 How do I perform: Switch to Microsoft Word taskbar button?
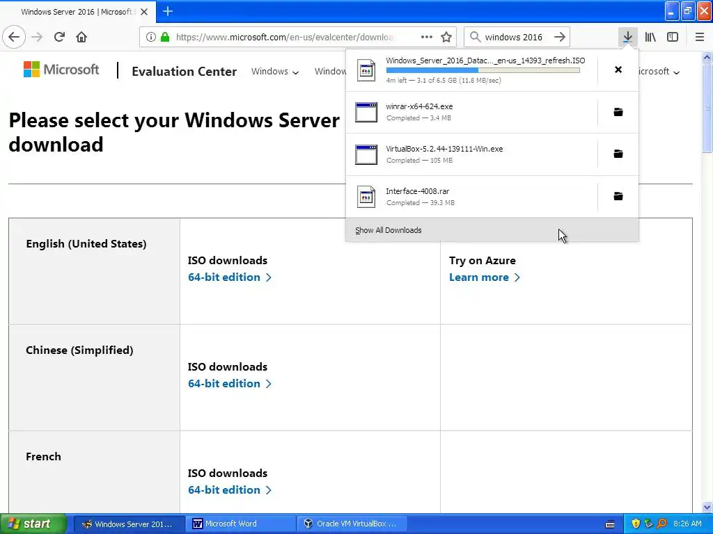pyautogui.click(x=240, y=524)
